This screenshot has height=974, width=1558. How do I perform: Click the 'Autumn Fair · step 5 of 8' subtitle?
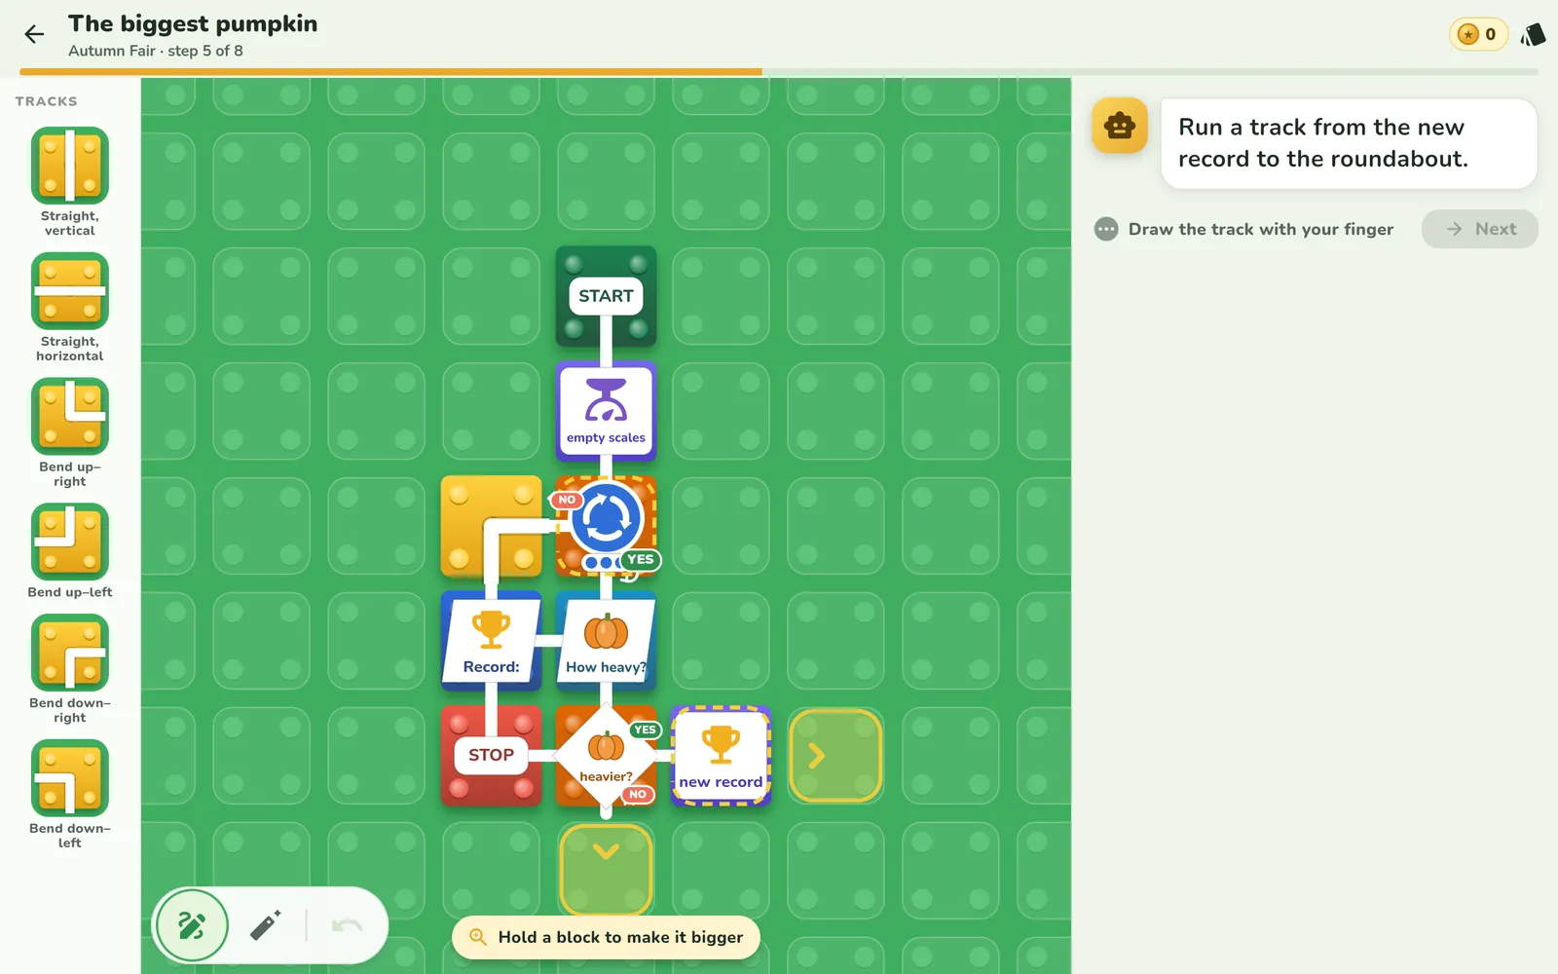tap(156, 51)
